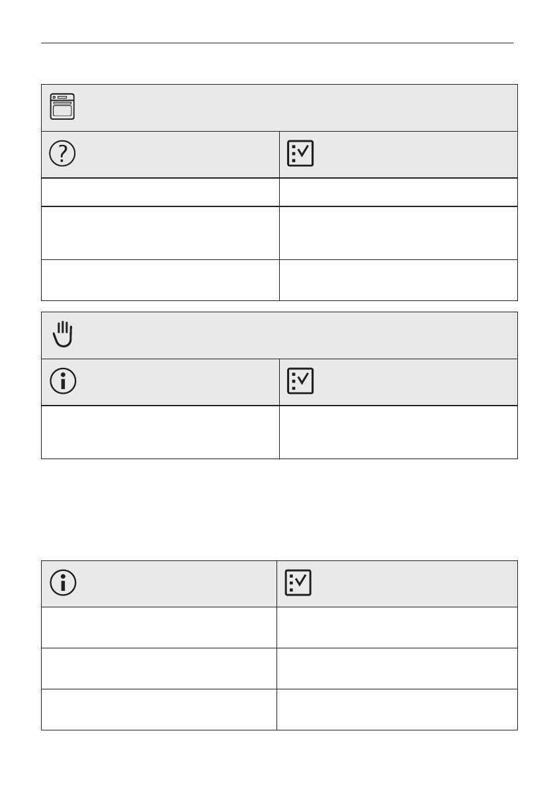The image size is (555, 788).
Task: Select the tall middle cell under the oven table checklist
Action: click(x=398, y=232)
